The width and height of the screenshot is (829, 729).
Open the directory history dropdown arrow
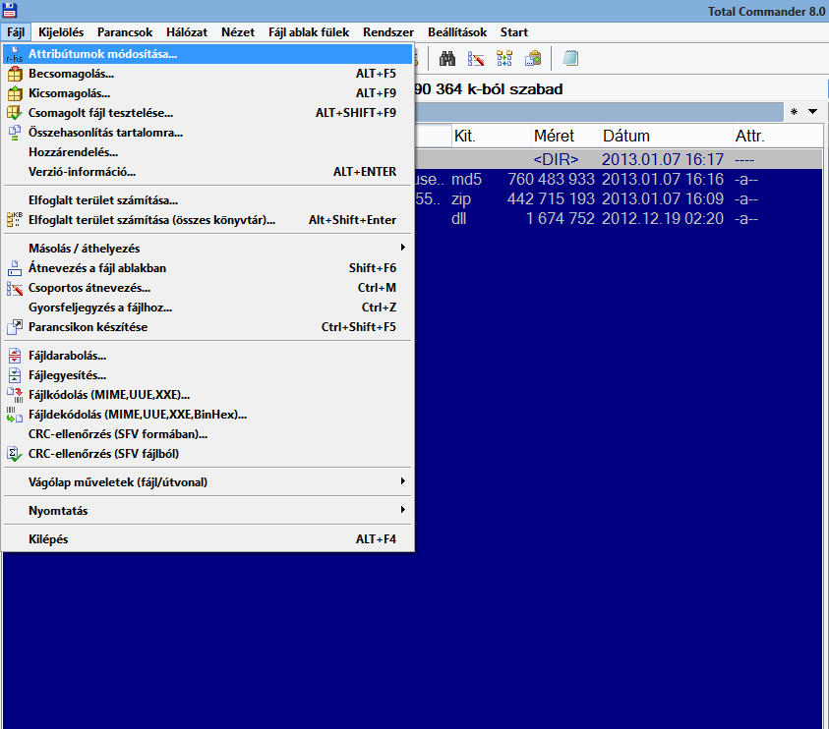click(813, 111)
